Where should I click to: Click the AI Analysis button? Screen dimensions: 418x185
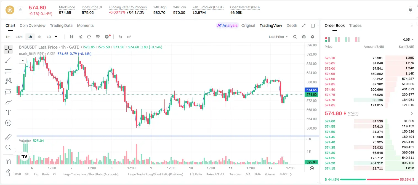point(227,25)
